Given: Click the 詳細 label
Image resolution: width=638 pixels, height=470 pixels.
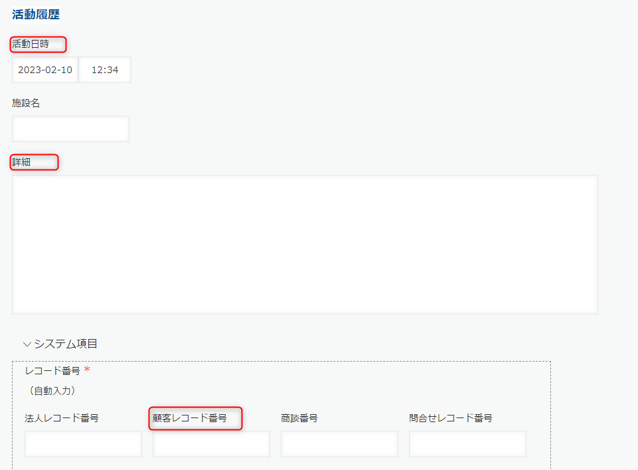Looking at the screenshot, I should 21,162.
